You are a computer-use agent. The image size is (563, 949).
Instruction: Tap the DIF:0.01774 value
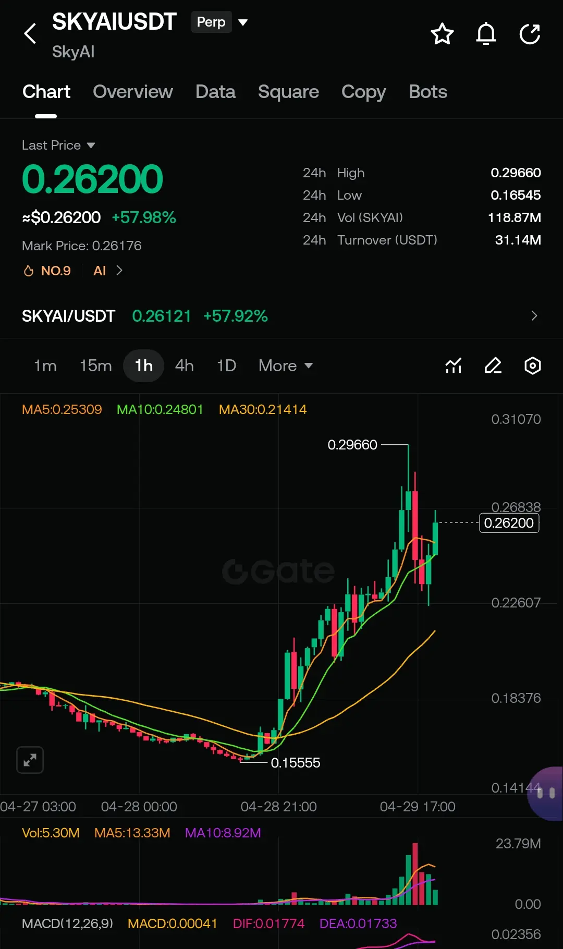268,923
